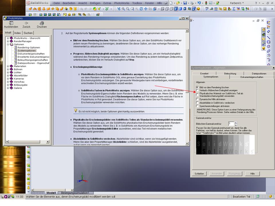
Task: Click the help question mark in SolidWorks title bar
Action: (x=256, y=3)
